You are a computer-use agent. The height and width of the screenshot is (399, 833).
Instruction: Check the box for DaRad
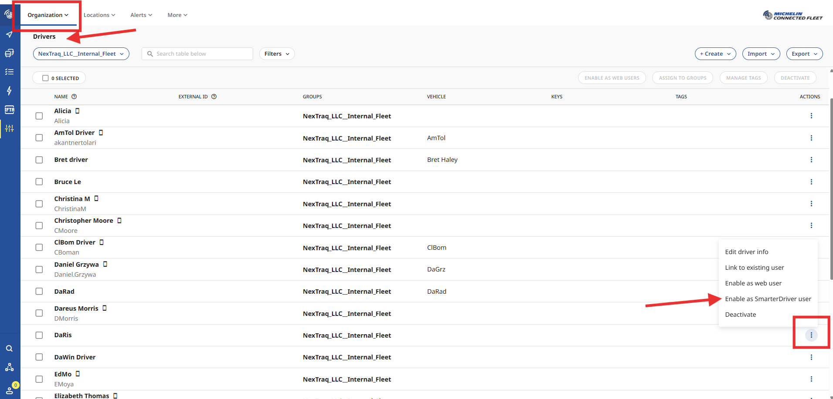[39, 292]
